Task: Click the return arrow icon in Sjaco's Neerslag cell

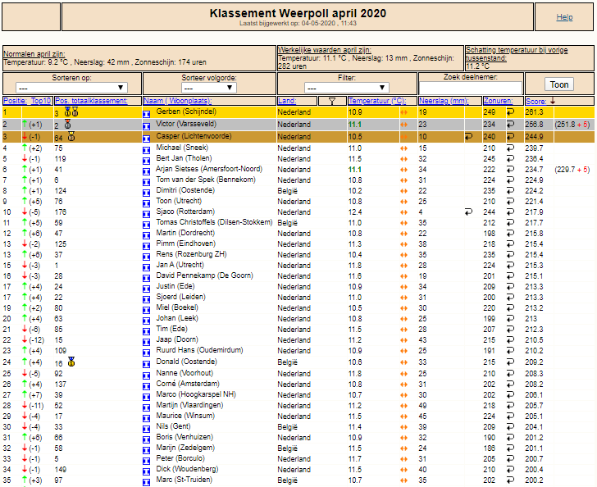Action: click(x=468, y=212)
